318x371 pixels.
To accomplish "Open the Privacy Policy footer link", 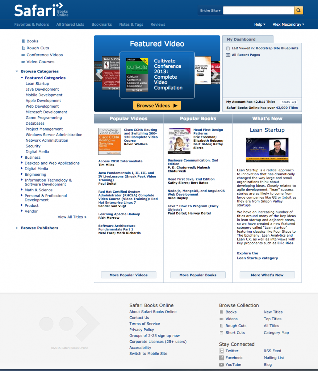I will pos(142,330).
